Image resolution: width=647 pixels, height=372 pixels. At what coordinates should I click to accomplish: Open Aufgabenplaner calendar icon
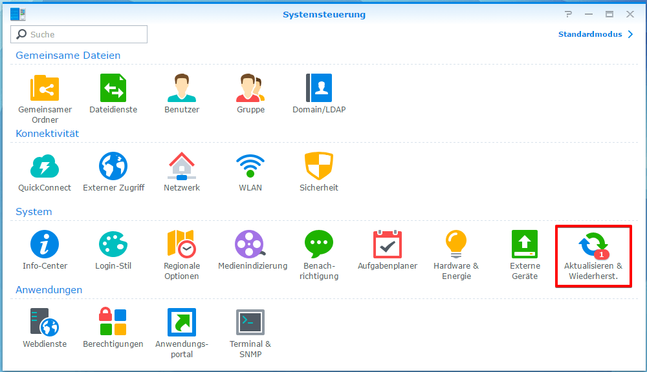[x=388, y=244]
